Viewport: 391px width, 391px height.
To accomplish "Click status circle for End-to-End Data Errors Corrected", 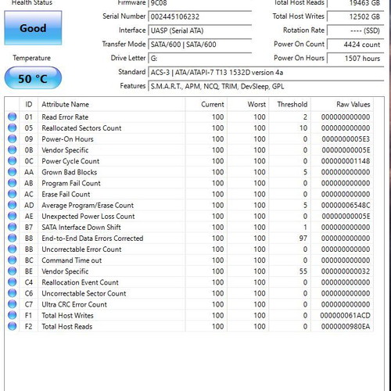I will (12, 238).
